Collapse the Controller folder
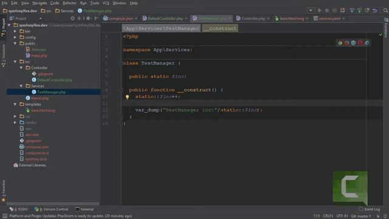 tap(21, 68)
